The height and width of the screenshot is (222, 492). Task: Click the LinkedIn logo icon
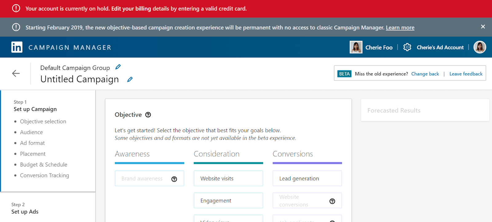click(17, 47)
